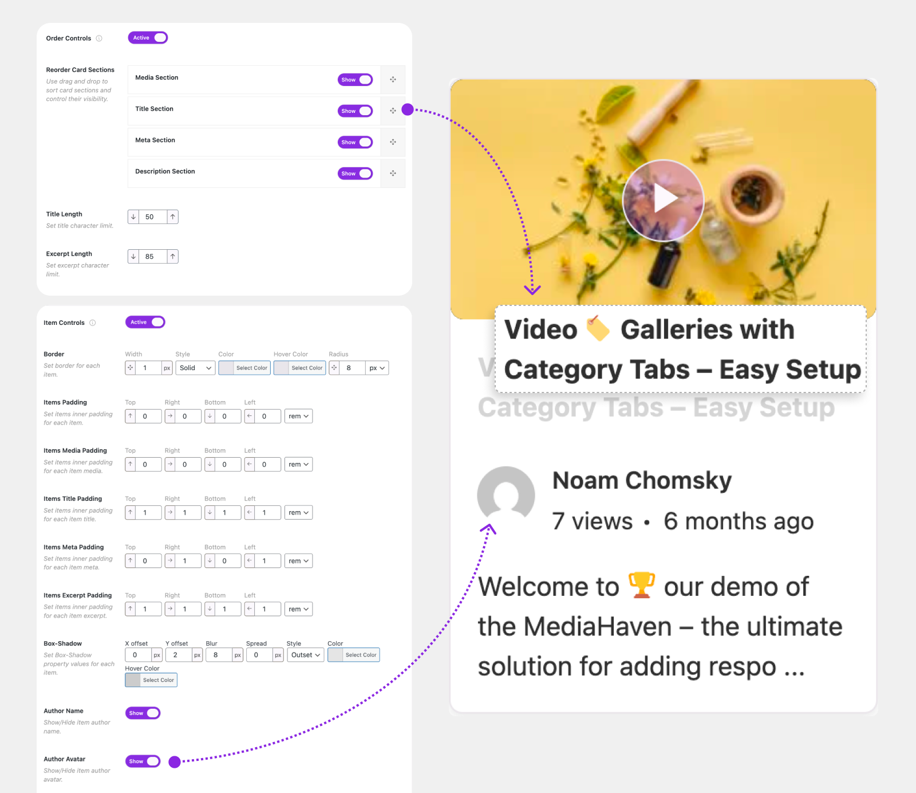Viewport: 916px width, 793px height.
Task: Click the Description Section drag handle icon
Action: [x=393, y=174]
